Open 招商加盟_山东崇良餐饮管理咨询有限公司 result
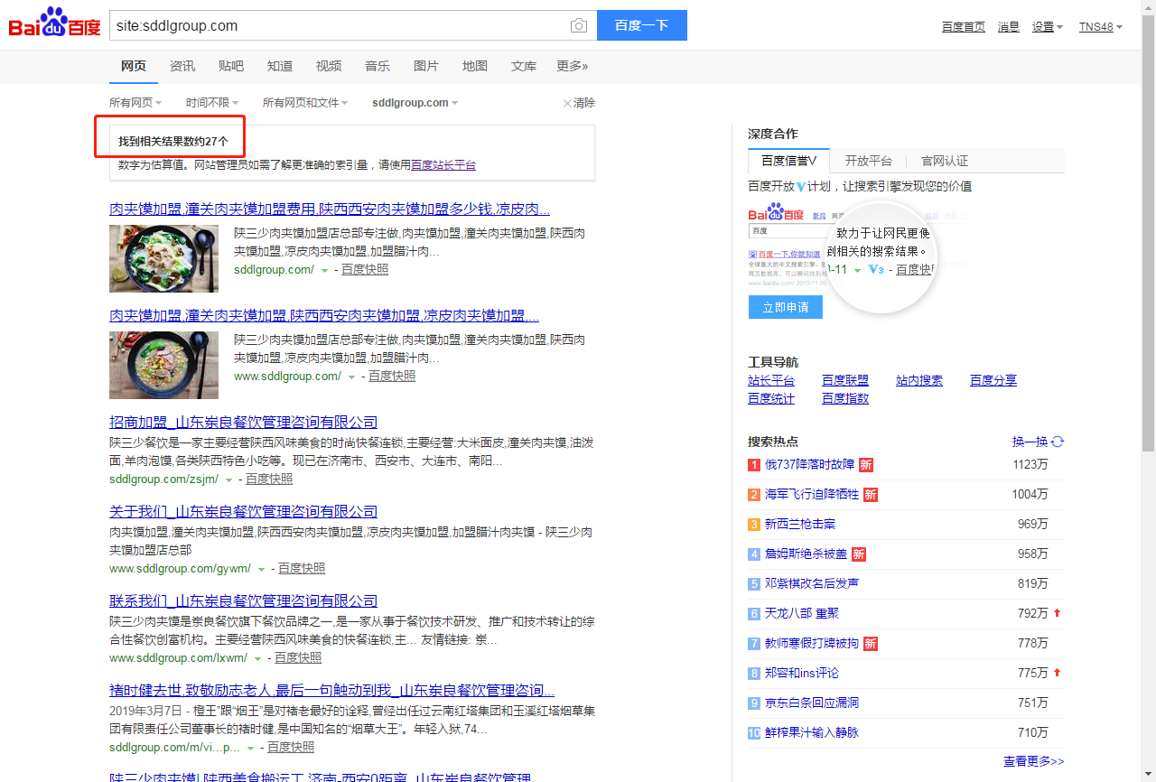The image size is (1156, 782). pyautogui.click(x=244, y=423)
